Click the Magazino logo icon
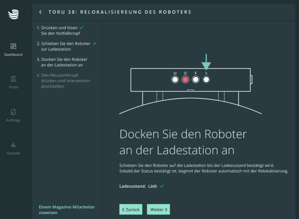 point(13,14)
